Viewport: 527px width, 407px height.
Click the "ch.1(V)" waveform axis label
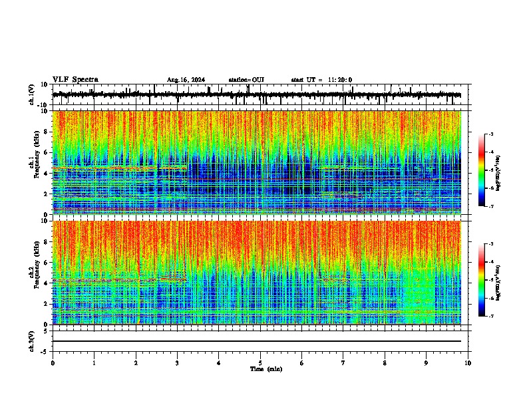coord(32,94)
